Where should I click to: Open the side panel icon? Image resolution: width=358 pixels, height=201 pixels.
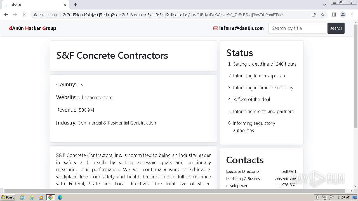tap(334, 15)
